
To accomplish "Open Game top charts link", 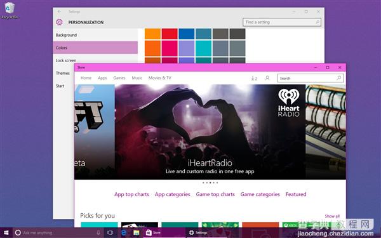I will pos(215,194).
